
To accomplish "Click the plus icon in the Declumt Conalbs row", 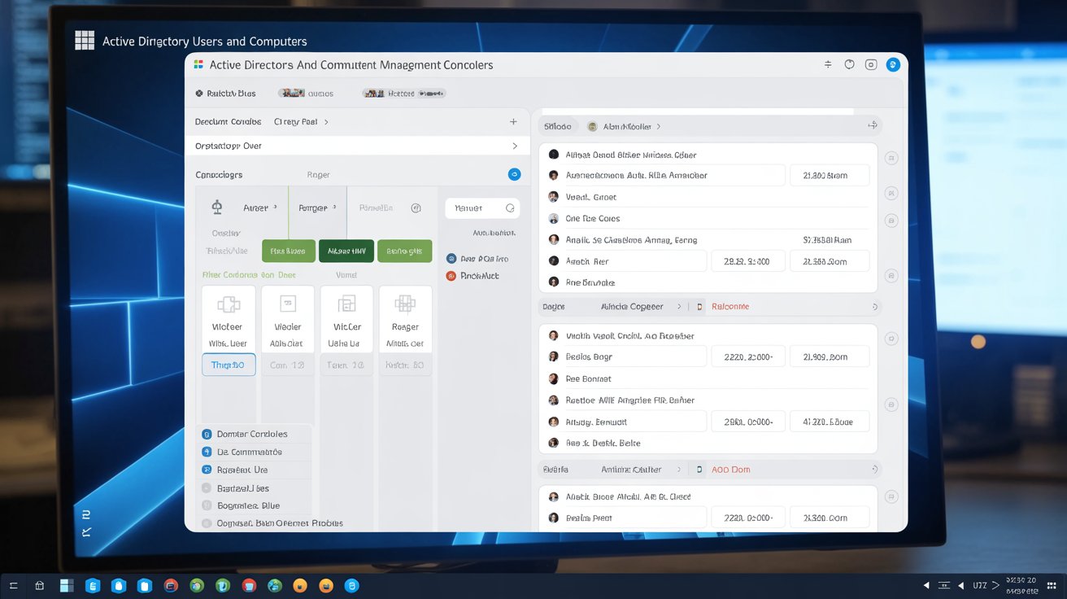I will click(513, 122).
